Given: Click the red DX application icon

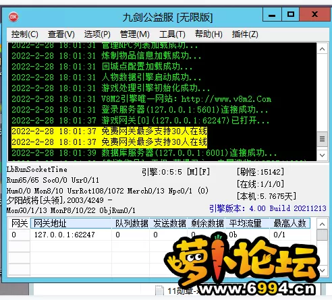Looking at the screenshot, I should [13, 17].
